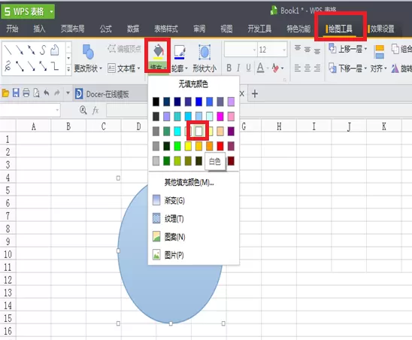This screenshot has width=412, height=340.
Task: Click the 文本框 text box icon
Action: pos(111,68)
